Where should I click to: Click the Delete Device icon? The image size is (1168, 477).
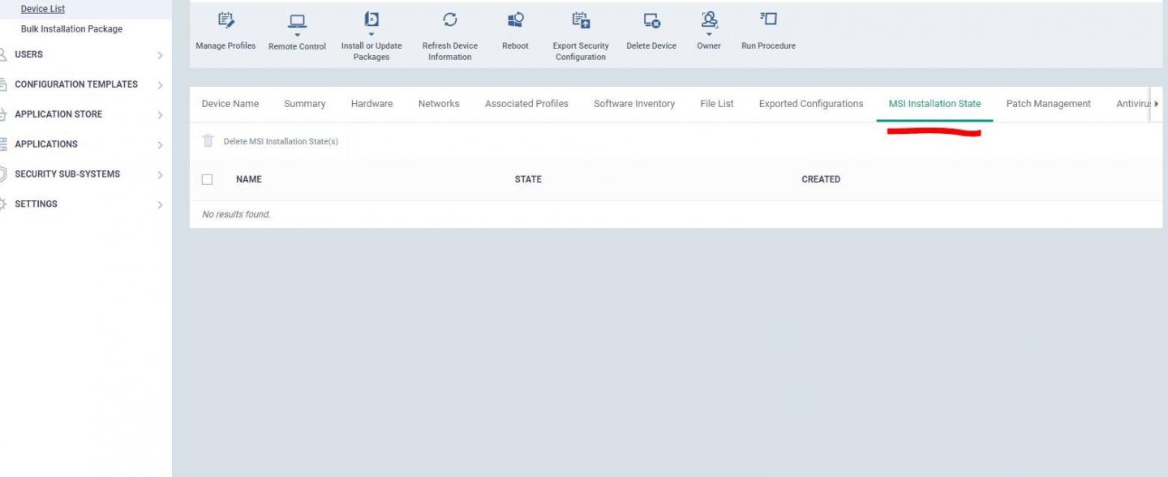tap(651, 20)
